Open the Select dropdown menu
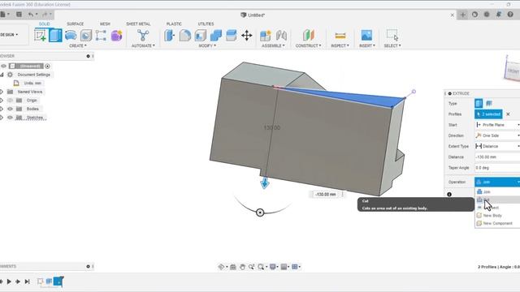 click(x=392, y=45)
